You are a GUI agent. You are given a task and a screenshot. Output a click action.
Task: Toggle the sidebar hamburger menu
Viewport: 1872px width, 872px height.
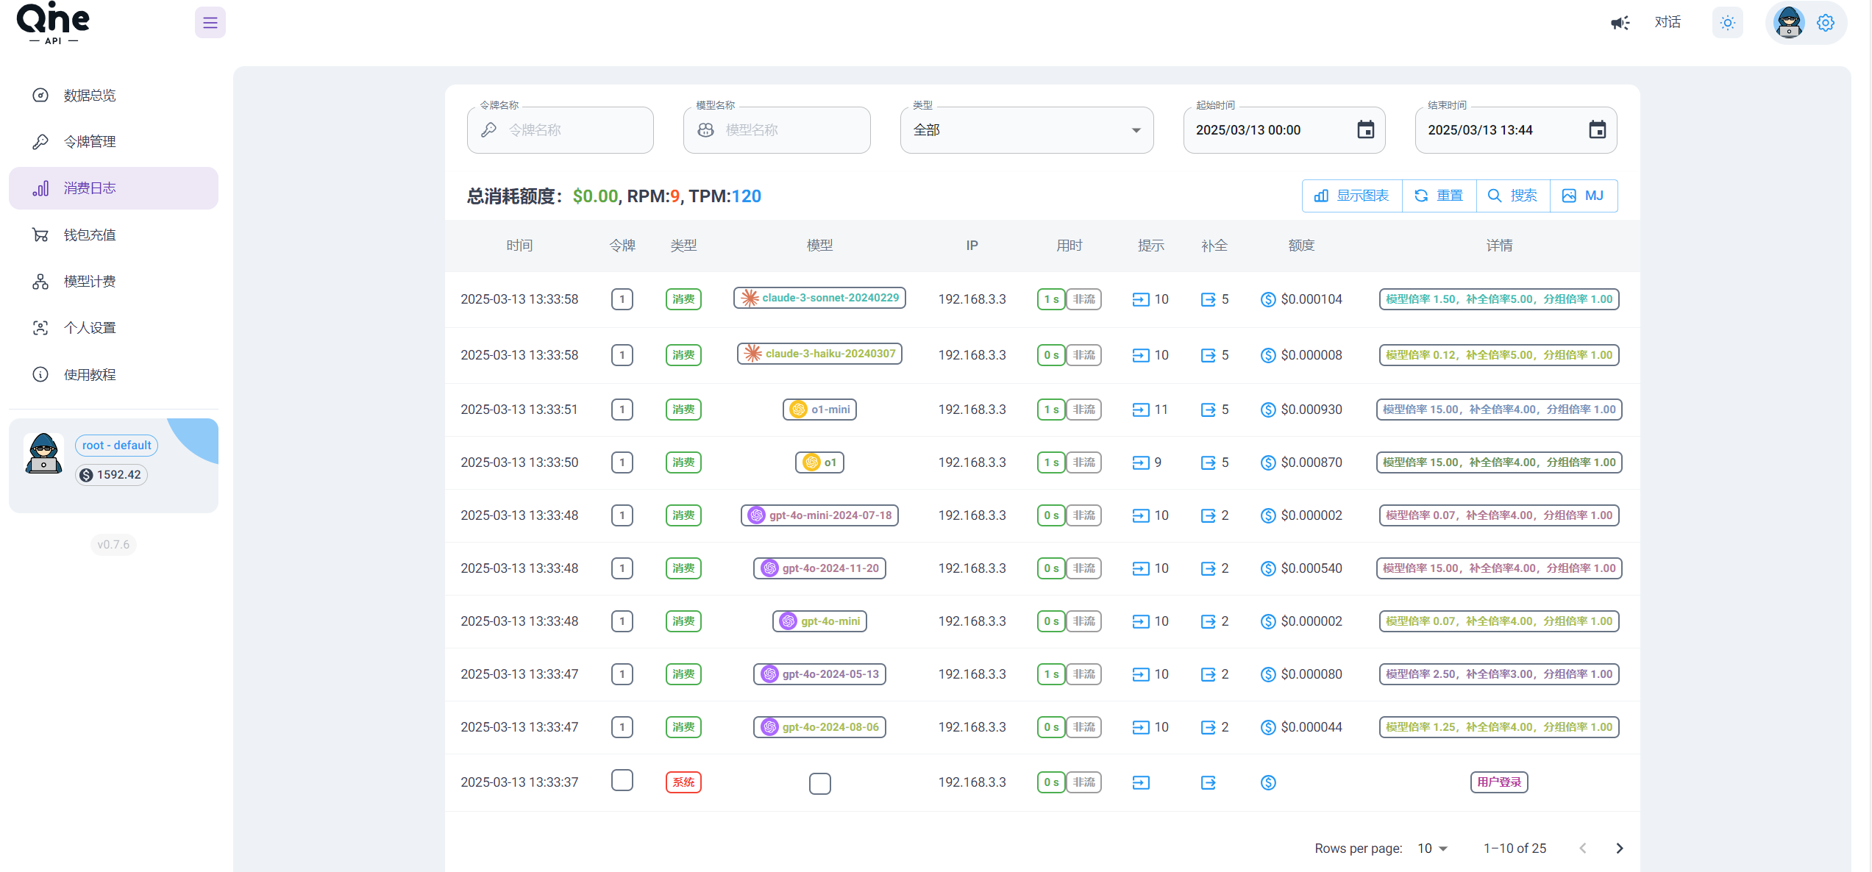[210, 23]
